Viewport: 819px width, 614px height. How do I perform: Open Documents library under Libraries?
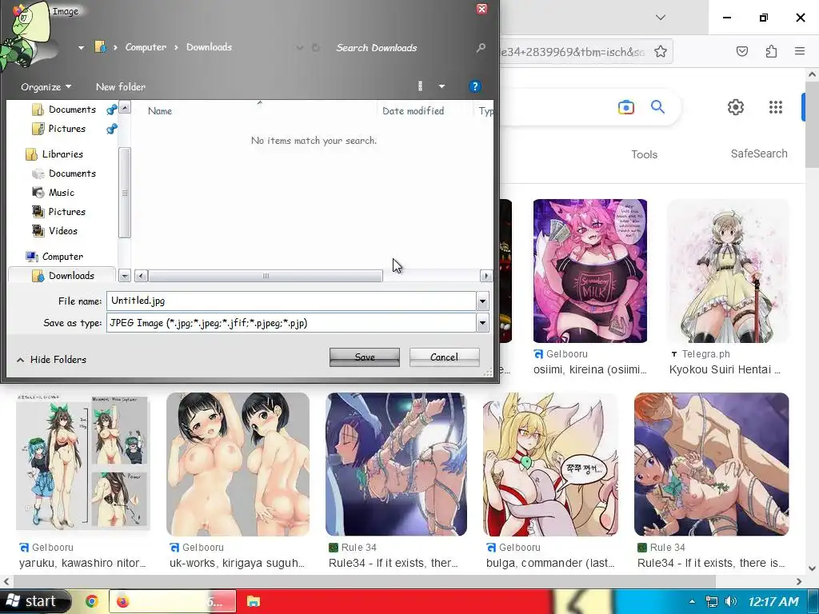pyautogui.click(x=71, y=173)
